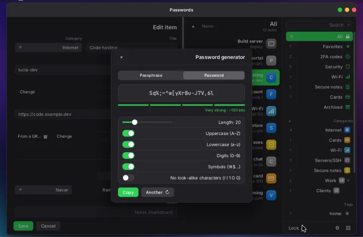This screenshot has height=237, width=363.
Task: Adjust the password Length slider handle
Action: tap(135, 122)
